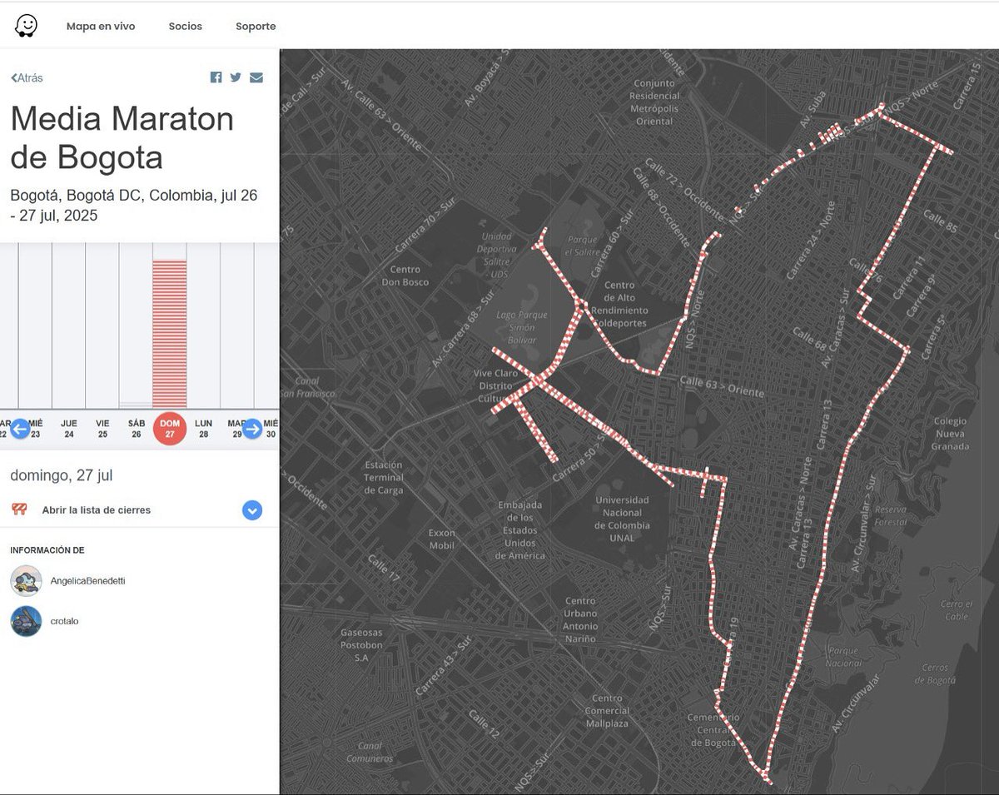Click Embajada de los Estados Unidos label
The width and height of the screenshot is (999, 795).
point(520,530)
